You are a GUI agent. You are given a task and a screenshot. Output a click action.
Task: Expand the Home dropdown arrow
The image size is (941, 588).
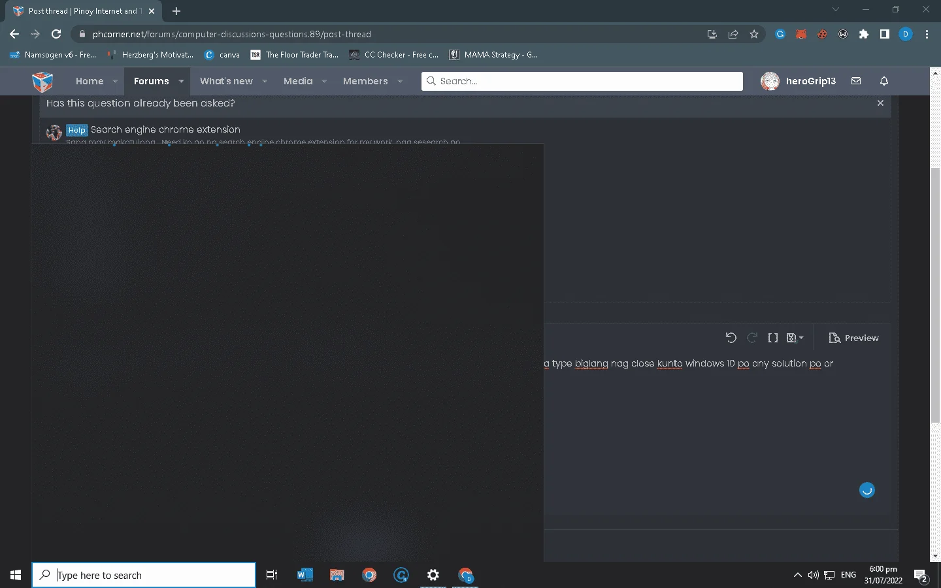click(115, 81)
